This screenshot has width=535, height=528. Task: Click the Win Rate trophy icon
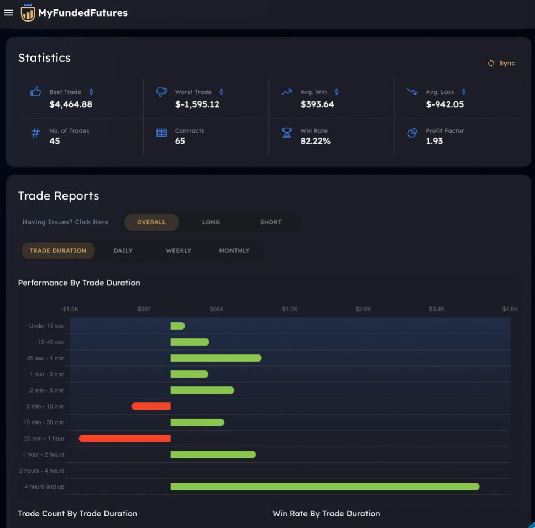tap(286, 133)
